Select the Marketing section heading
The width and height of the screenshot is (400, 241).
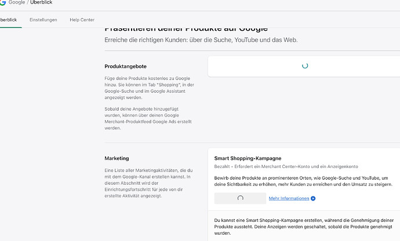pos(117,158)
